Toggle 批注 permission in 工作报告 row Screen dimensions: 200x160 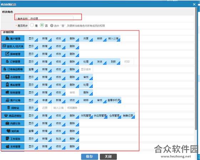coord(58,139)
